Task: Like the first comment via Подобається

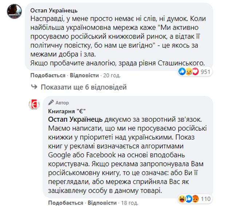Action: click(x=48, y=75)
